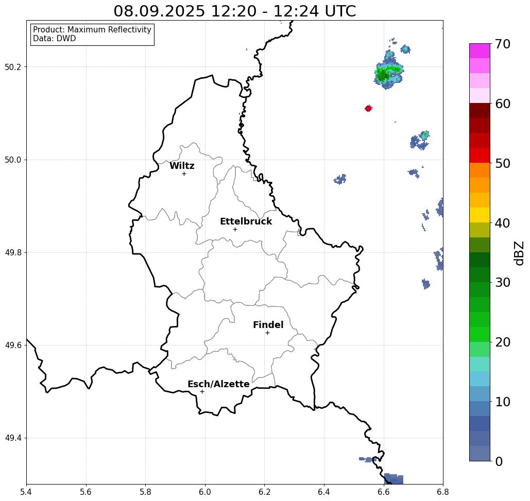Screen dimensions: 530x501
Task: Click the Ettelbruck station label
Action: point(246,221)
